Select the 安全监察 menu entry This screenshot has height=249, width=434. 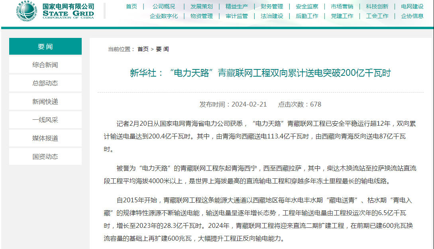click(307, 6)
